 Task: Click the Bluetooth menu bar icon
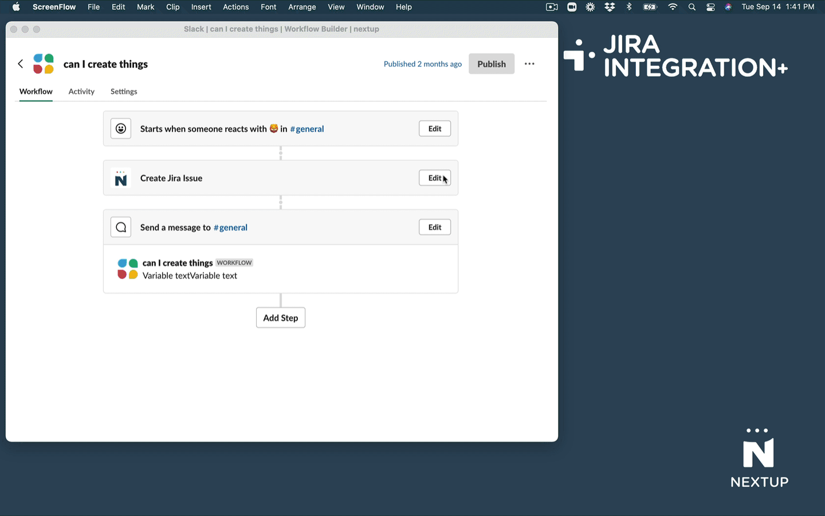[x=629, y=7]
